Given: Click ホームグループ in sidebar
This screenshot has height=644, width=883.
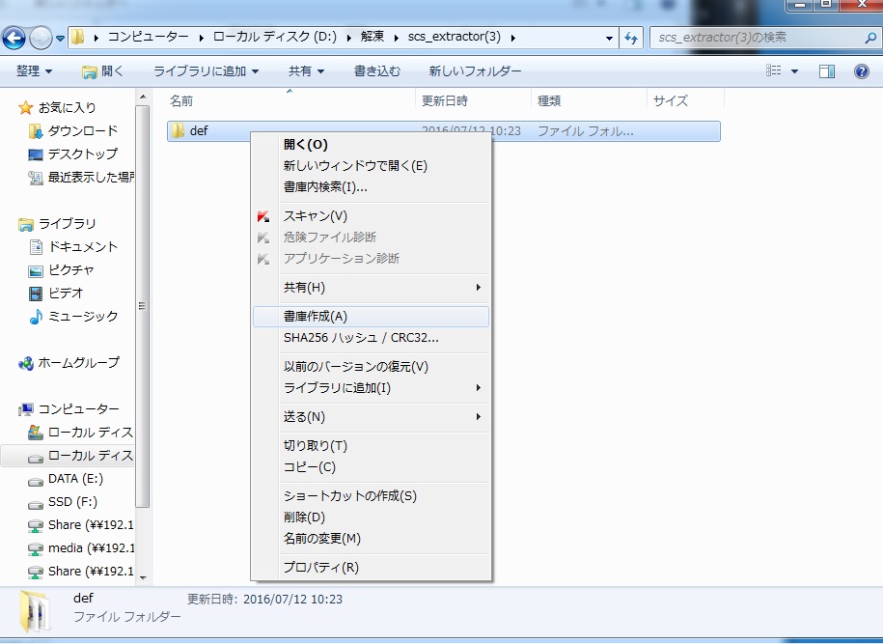Looking at the screenshot, I should pos(69,363).
